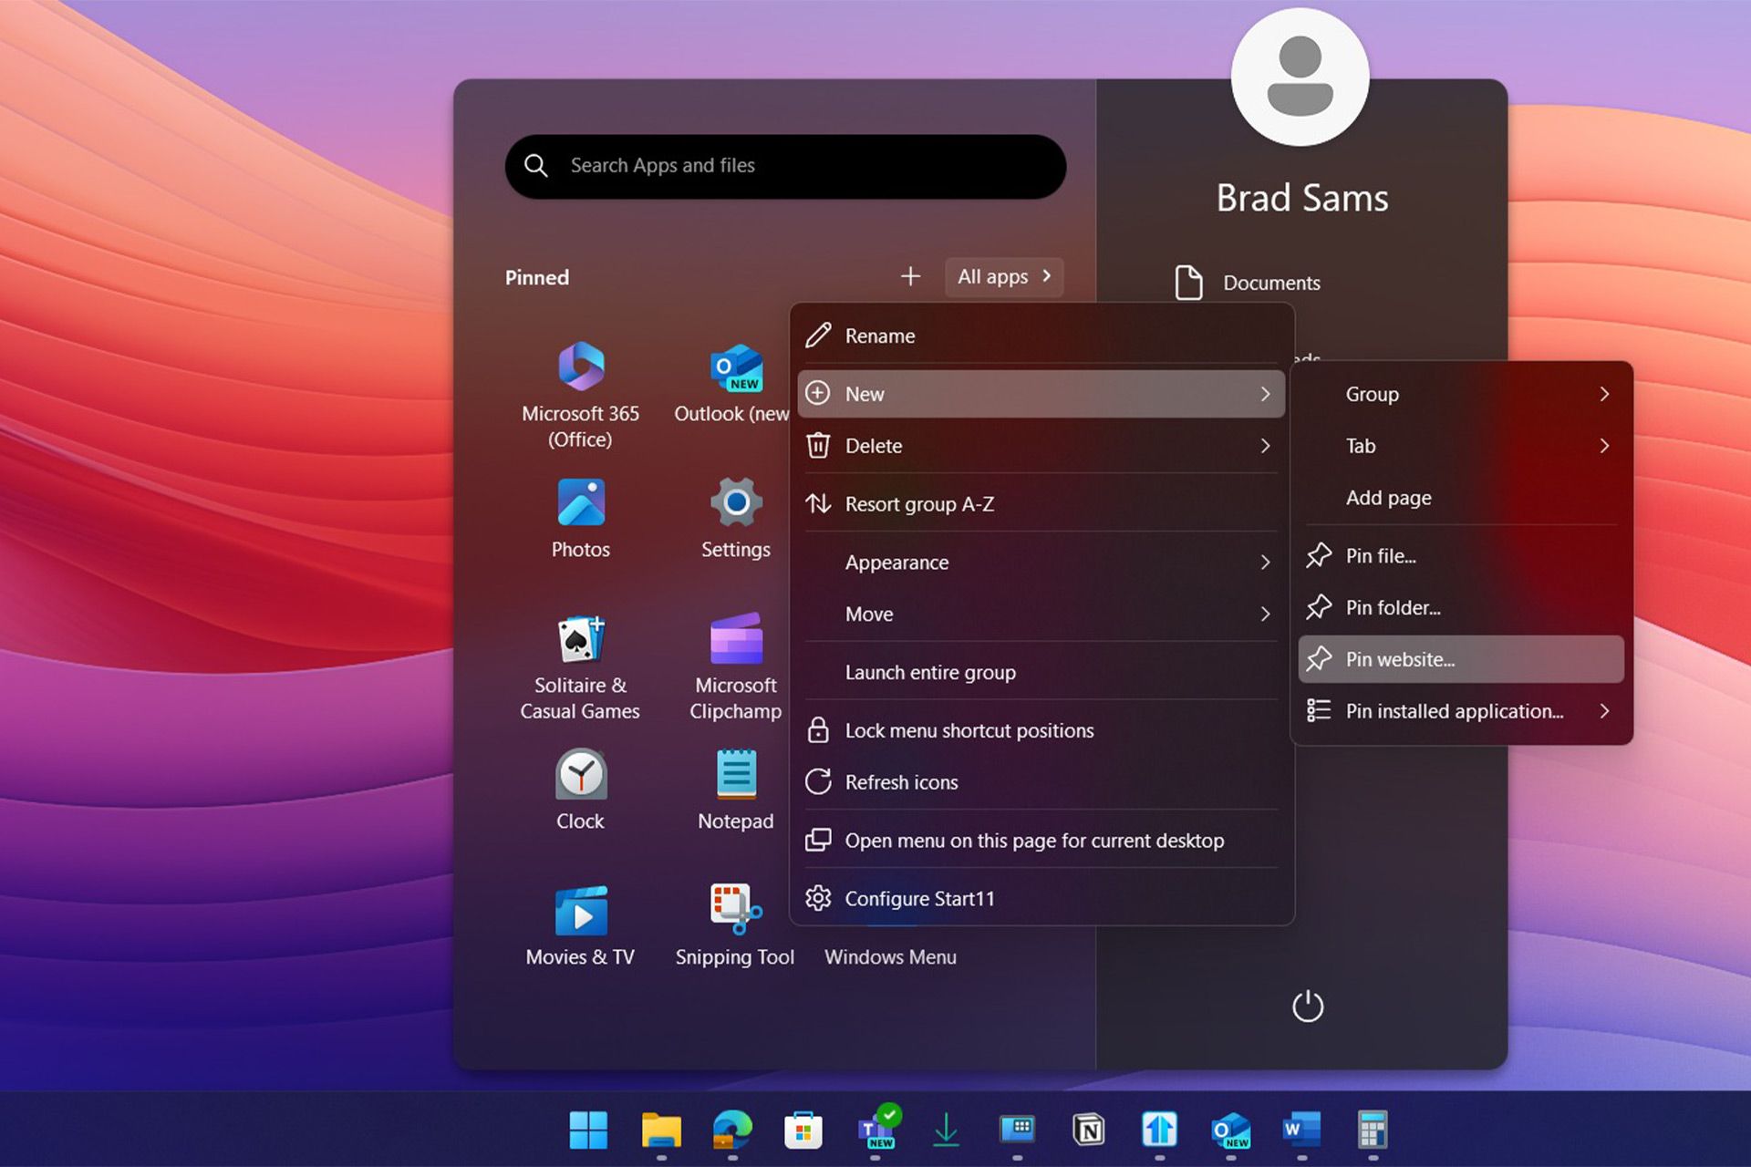Select Configure Start11 menu entry

pyautogui.click(x=918, y=898)
